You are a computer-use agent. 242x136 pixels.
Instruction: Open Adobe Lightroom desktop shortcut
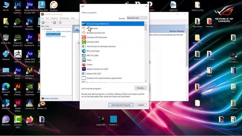coord(18,7)
